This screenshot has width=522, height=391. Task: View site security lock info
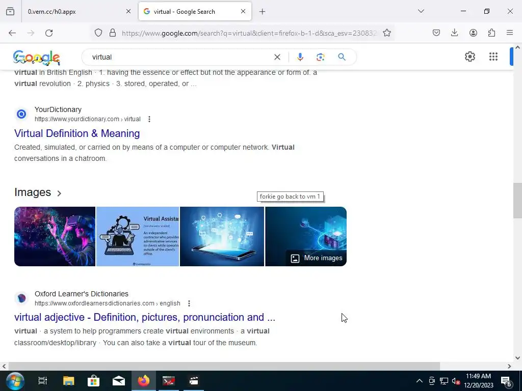point(113,33)
